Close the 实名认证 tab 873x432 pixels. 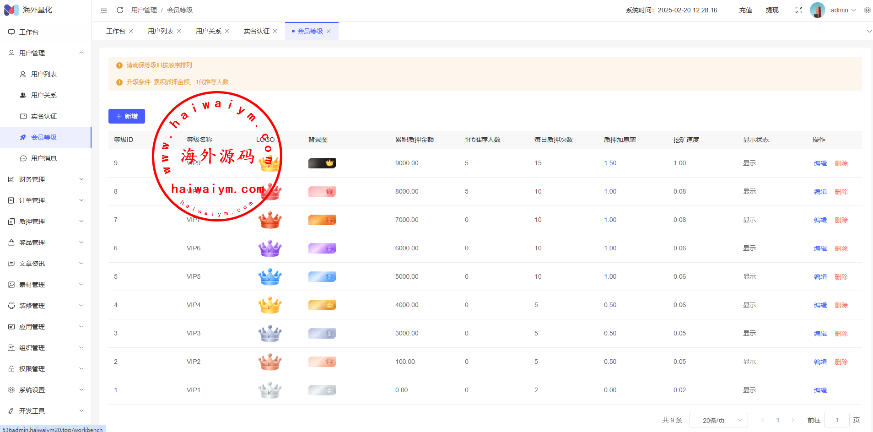click(x=275, y=31)
